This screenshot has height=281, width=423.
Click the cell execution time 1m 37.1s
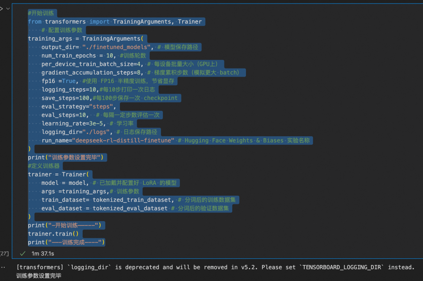(43, 254)
